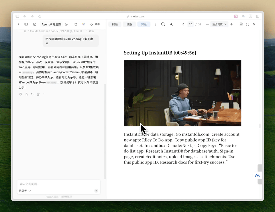
Task: Select the pointer tool in the viewer toolbar
Action: point(171,24)
